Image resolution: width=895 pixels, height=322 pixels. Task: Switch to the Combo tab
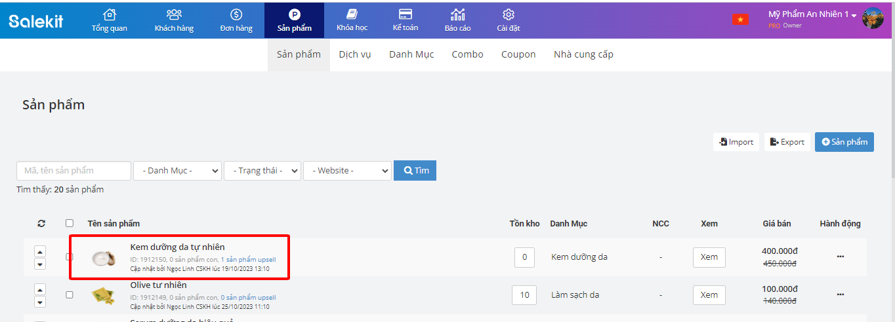467,55
